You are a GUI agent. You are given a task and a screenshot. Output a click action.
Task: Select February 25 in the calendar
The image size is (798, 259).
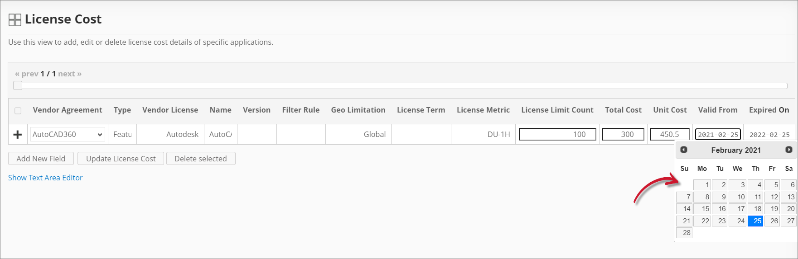tap(755, 221)
